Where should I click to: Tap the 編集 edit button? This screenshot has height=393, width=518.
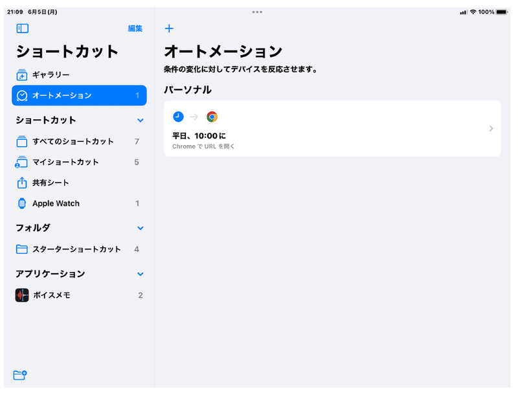(x=135, y=28)
